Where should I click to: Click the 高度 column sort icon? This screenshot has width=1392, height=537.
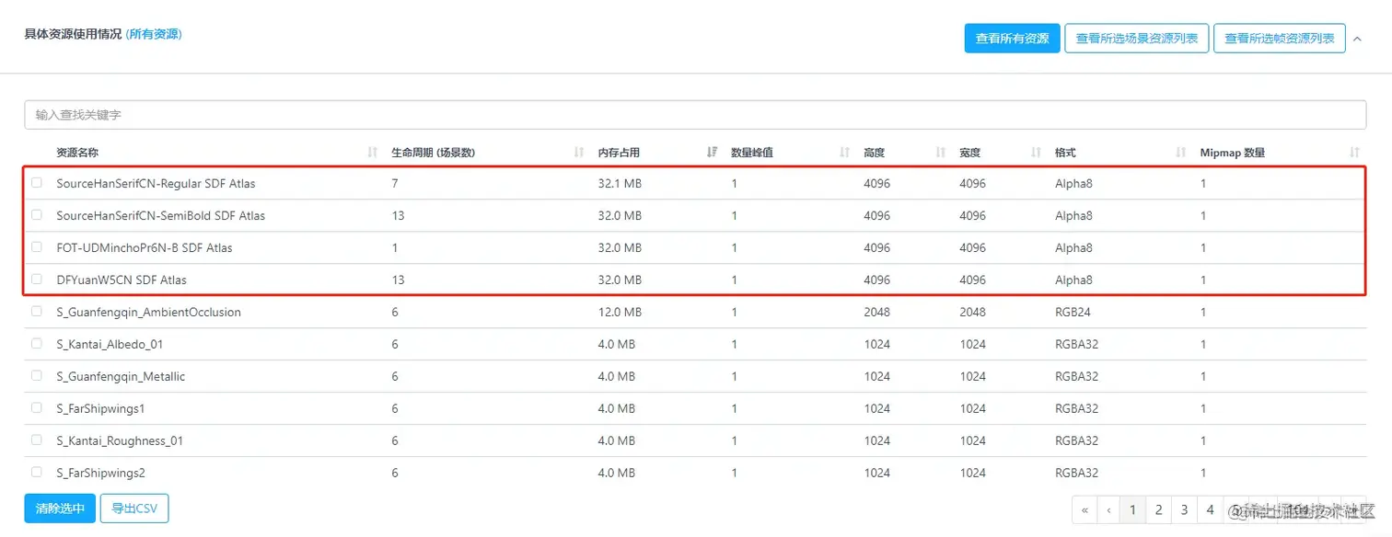pos(940,153)
